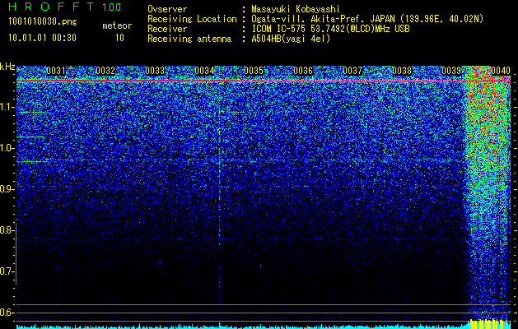Viewport: 518px width, 329px height.
Task: Click the 0.7 kHz axis label
Action: tap(7, 271)
